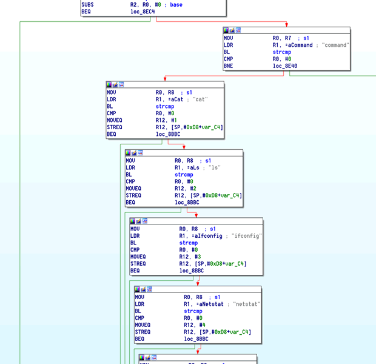Select loc_8BBC in the "netstat" block
The width and height of the screenshot is (376, 364).
tap(196, 339)
